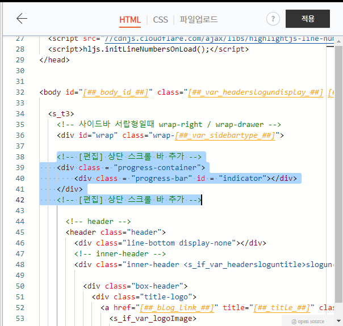Switch to the CSS tab
The image size is (343, 326).
160,20
